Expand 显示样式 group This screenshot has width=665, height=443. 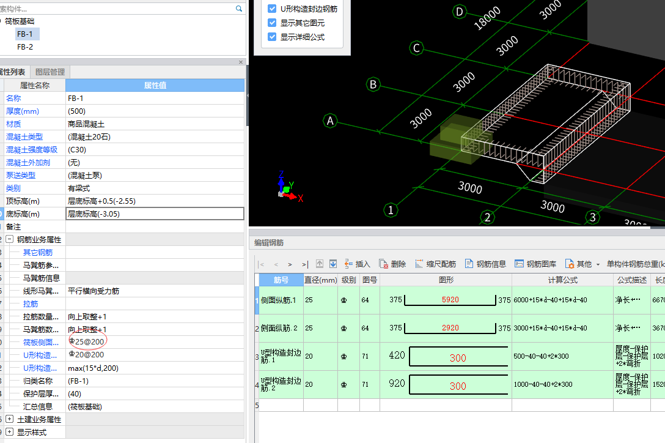tap(9, 432)
